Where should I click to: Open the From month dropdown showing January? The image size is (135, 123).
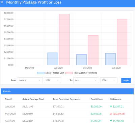coord(30,80)
